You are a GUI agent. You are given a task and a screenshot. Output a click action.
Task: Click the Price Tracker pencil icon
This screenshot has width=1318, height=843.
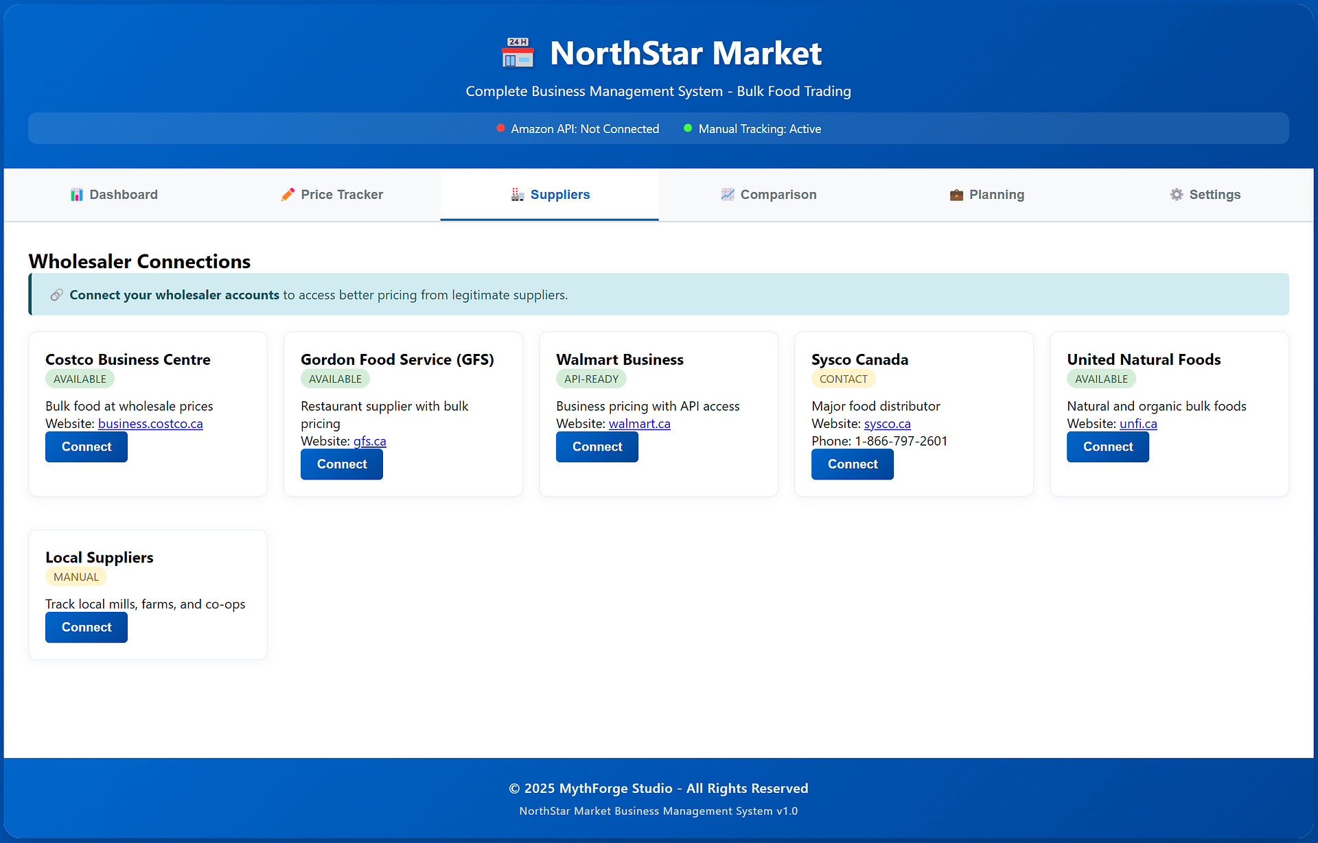coord(288,195)
